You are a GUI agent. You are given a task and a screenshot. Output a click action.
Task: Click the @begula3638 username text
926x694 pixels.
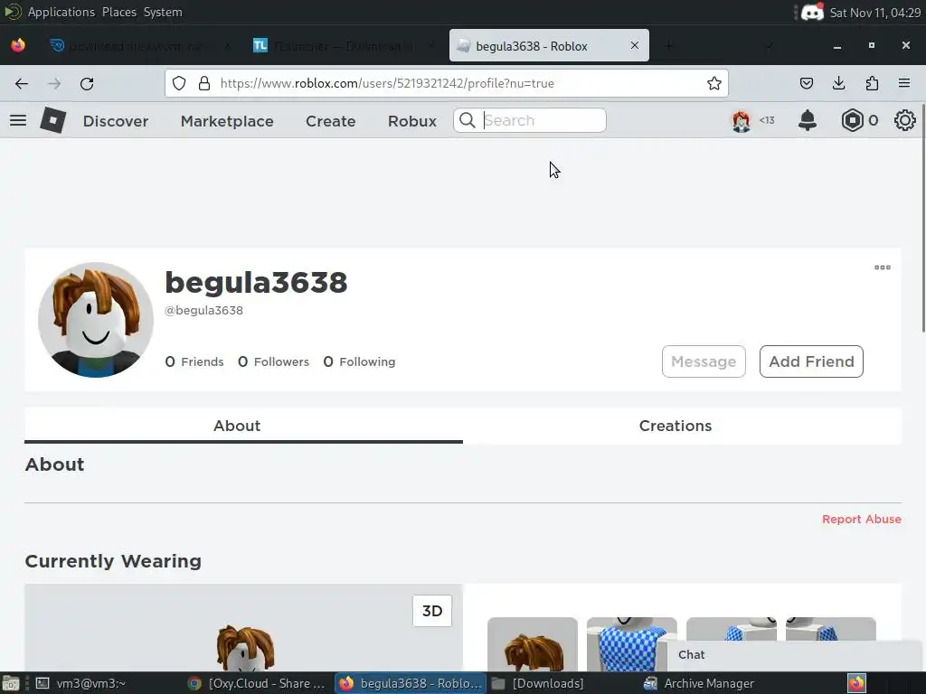click(203, 311)
